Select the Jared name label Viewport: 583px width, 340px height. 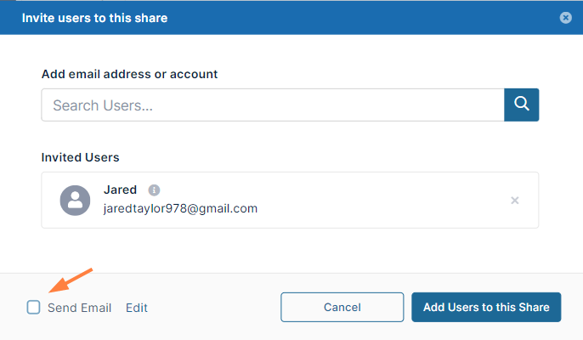pos(120,190)
